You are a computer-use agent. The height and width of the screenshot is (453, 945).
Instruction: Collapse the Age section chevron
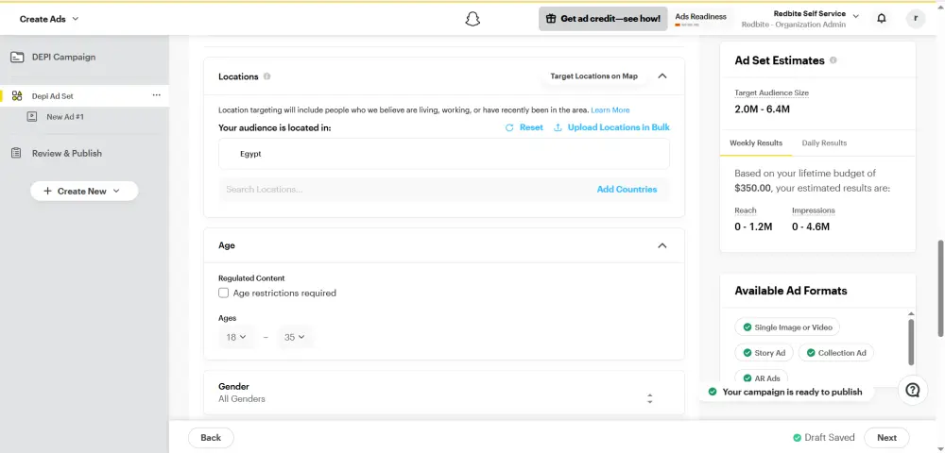point(661,245)
